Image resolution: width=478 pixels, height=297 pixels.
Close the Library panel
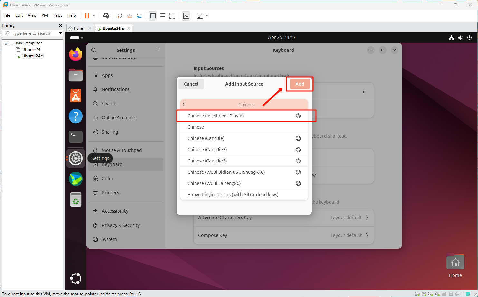[61, 26]
